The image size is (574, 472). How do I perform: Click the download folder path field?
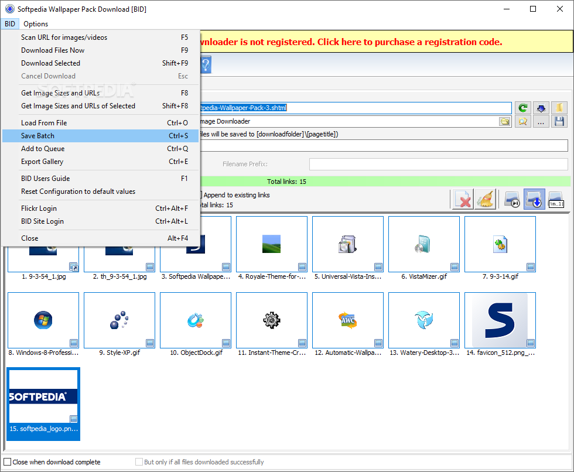[349, 121]
